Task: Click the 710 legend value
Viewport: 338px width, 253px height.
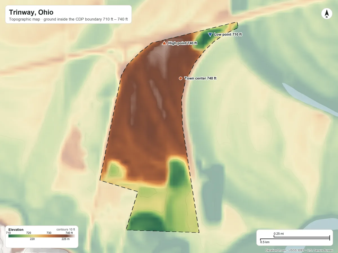Action: click(x=8, y=233)
